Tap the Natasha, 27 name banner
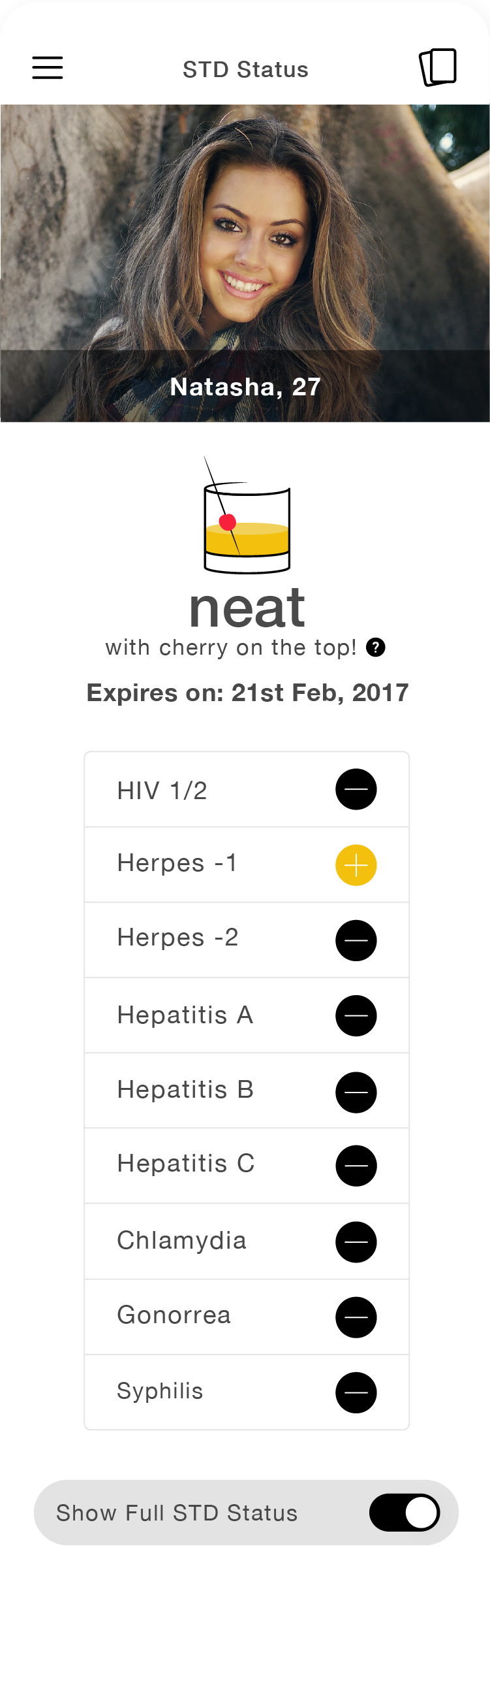 pos(245,386)
